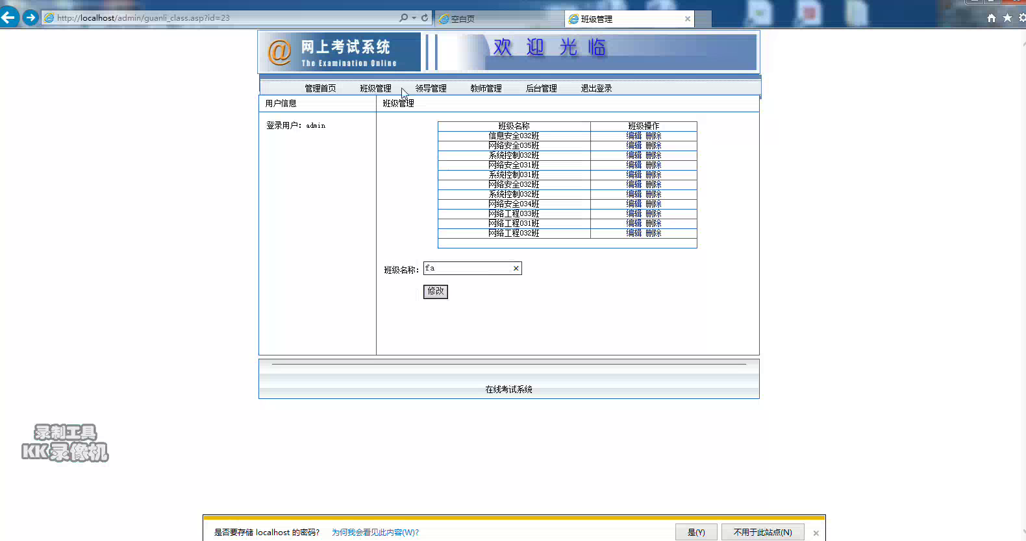
Task: Click 删除 for 网络工程033班
Action: 653,213
